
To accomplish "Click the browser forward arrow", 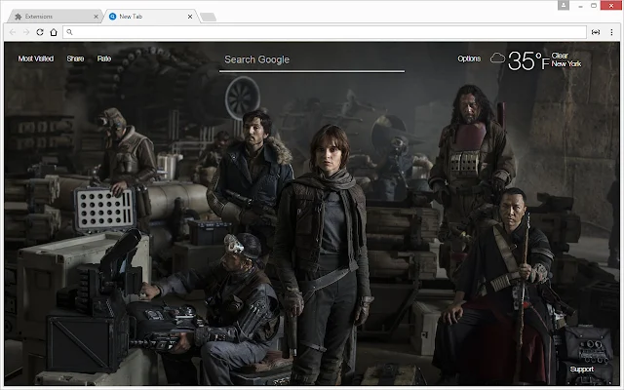I will [26, 32].
